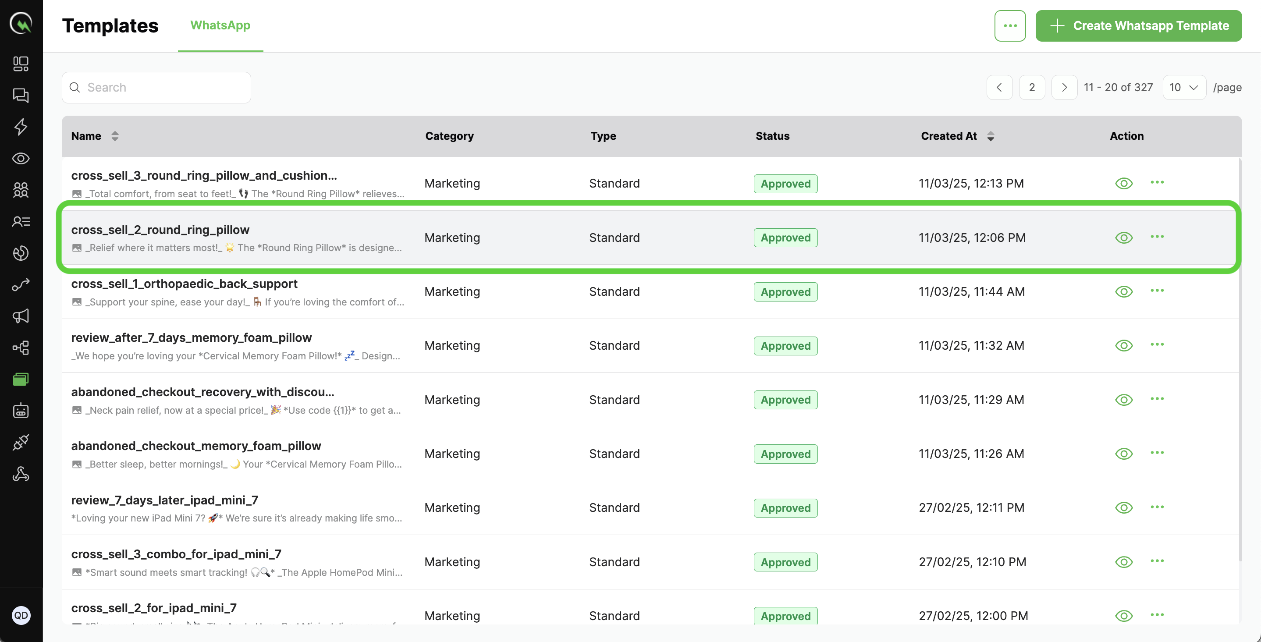Open the chat inbox sidebar icon
This screenshot has width=1261, height=642.
pyautogui.click(x=21, y=95)
